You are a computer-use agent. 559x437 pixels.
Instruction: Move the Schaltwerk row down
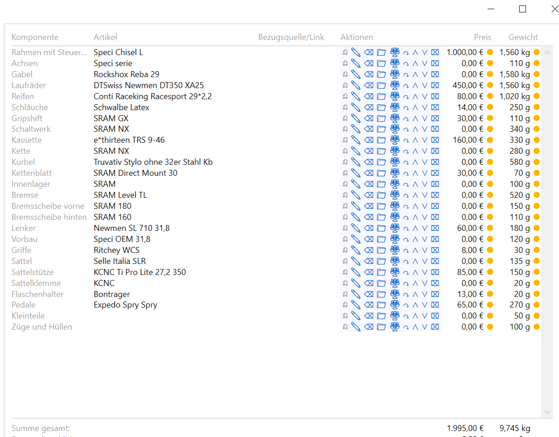click(425, 129)
